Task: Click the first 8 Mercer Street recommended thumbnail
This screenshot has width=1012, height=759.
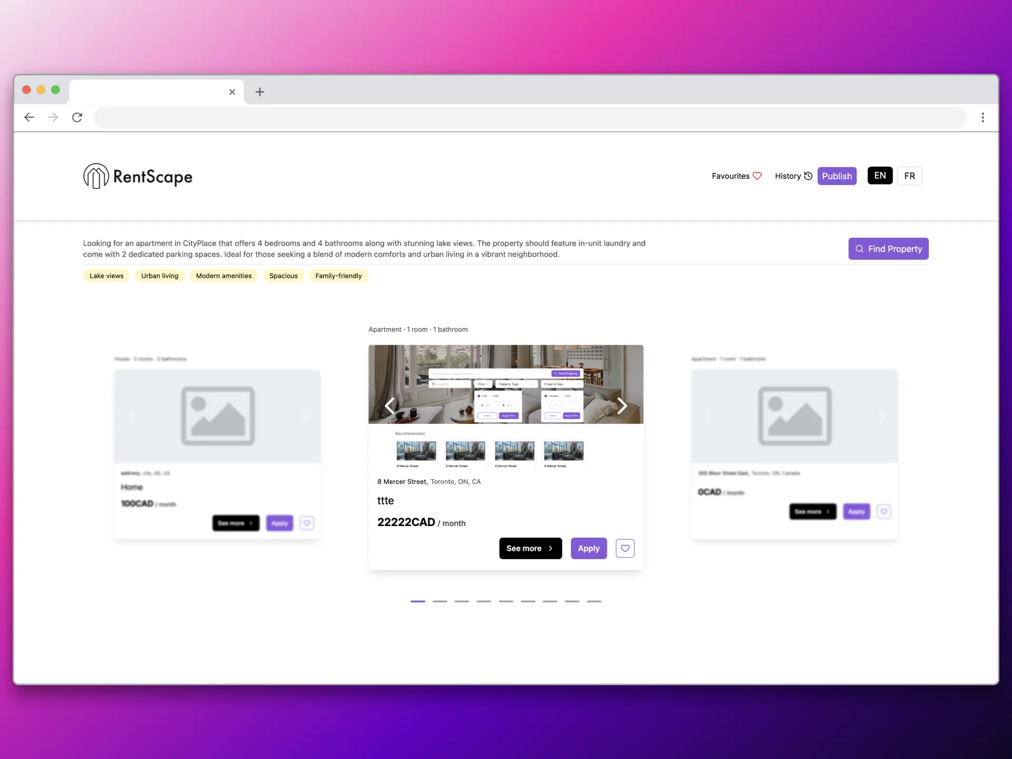Action: point(415,451)
